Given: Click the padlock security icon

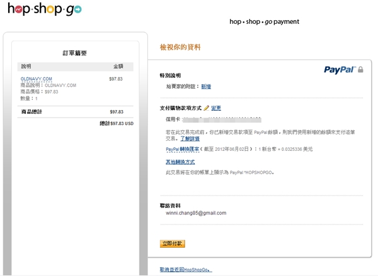Looking at the screenshot, I should [360, 70].
